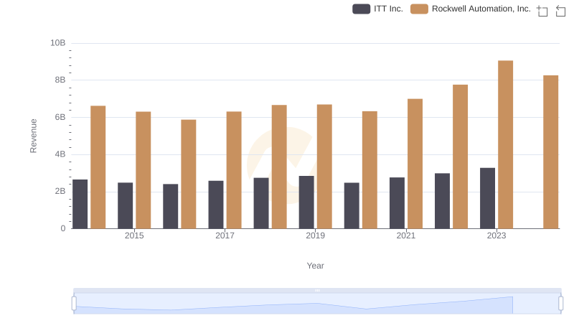Click the right handle of zoom slider
Image resolution: width=574 pixels, height=331 pixels.
(560, 304)
